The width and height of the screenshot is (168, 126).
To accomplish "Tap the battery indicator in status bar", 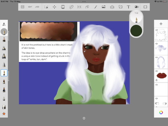I will [x=165, y=1].
